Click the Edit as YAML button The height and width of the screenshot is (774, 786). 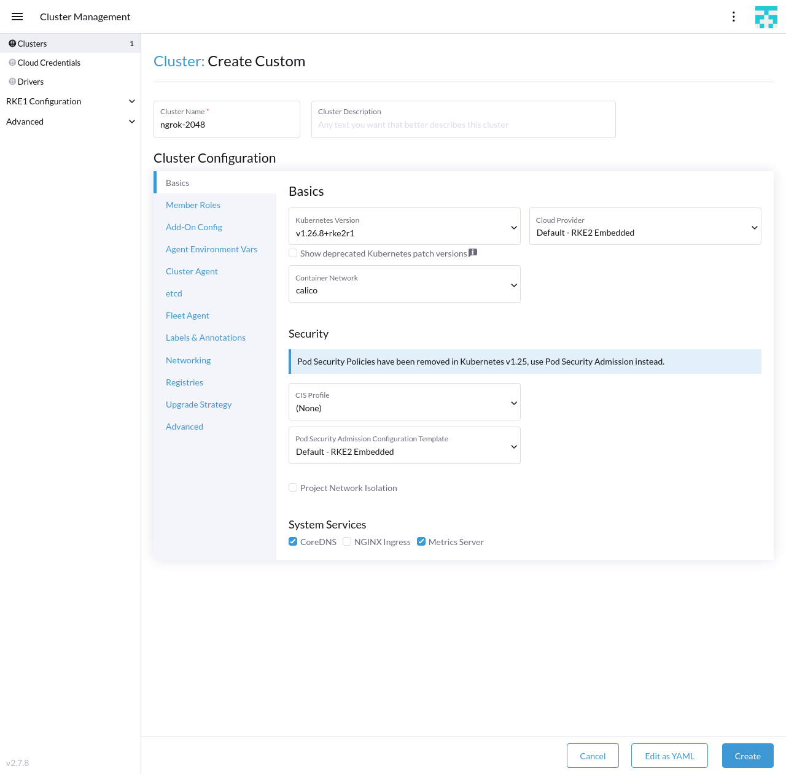(669, 756)
